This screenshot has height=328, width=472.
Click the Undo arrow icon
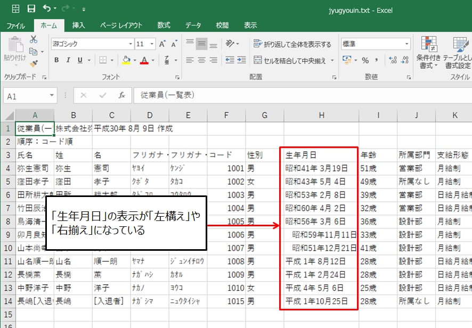click(x=47, y=9)
